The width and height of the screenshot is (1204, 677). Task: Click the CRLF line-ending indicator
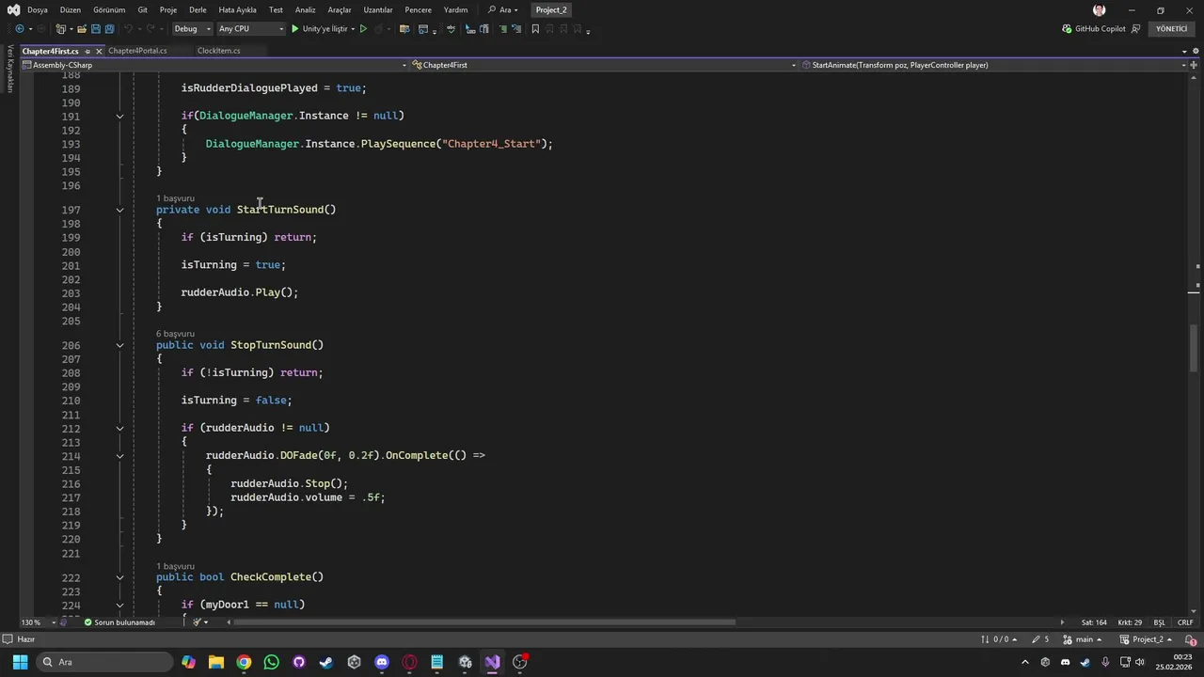pyautogui.click(x=1185, y=622)
